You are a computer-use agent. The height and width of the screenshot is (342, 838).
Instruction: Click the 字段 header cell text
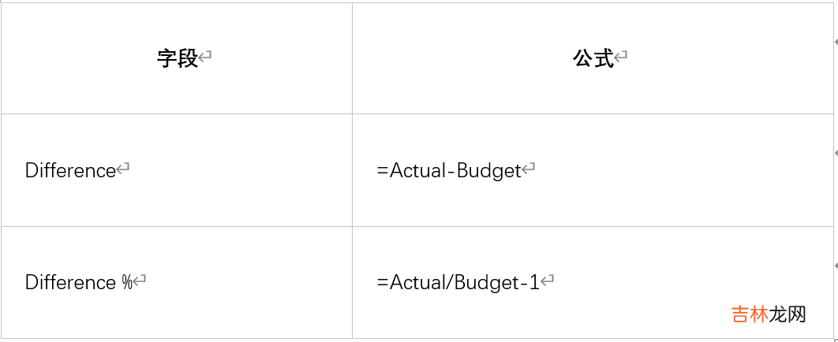(x=178, y=58)
